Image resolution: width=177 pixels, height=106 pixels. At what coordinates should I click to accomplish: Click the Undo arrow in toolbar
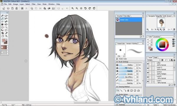85,8
